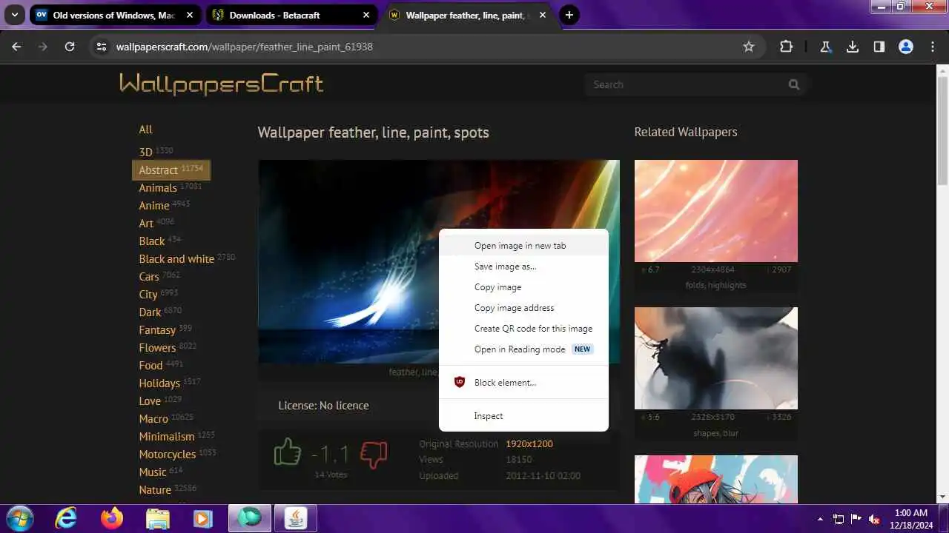Image resolution: width=949 pixels, height=533 pixels.
Task: Show hidden tray icons arrow
Action: 820,519
